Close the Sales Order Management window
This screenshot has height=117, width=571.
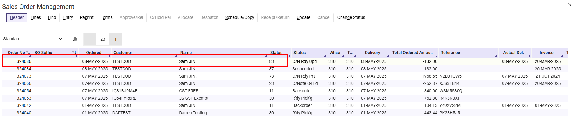(569, 5)
